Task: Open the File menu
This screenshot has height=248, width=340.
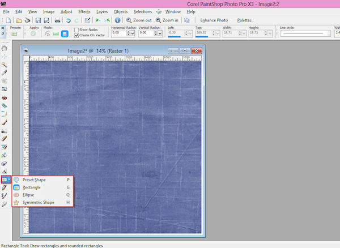Action: coord(6,12)
